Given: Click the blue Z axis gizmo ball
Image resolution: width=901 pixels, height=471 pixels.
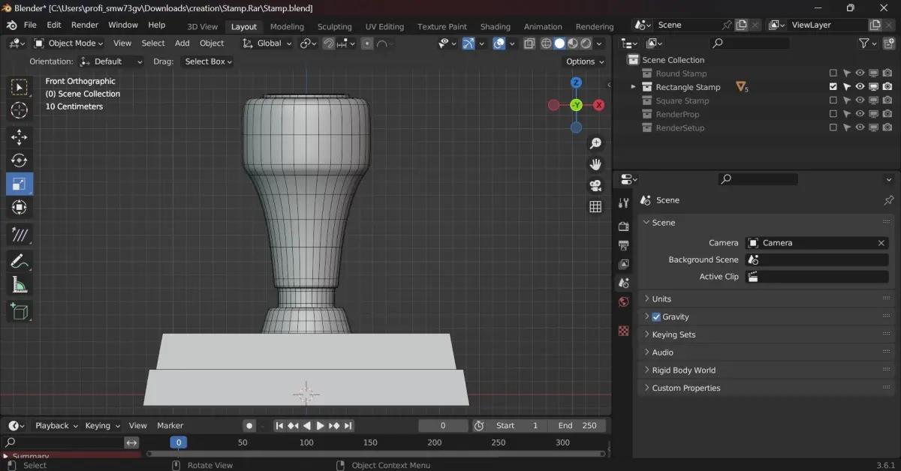Looking at the screenshot, I should [576, 82].
